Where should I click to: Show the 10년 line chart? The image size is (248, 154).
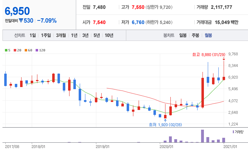tap(109, 35)
